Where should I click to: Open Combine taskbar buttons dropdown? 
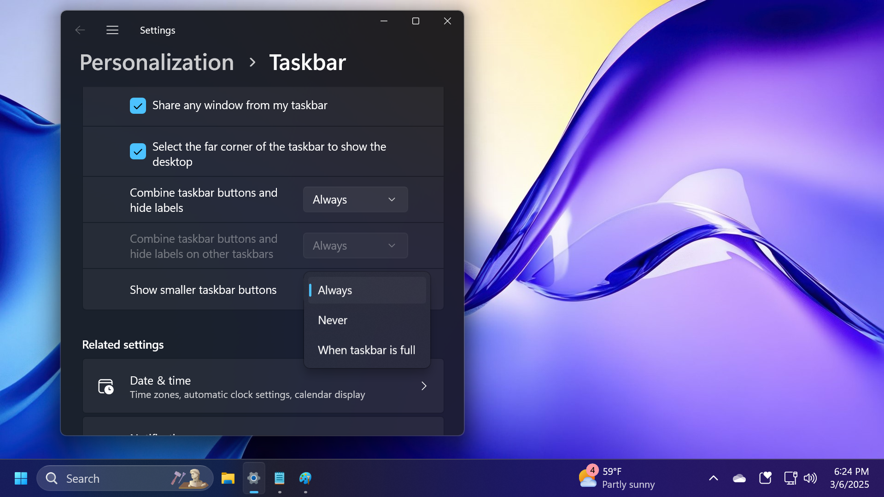click(355, 199)
